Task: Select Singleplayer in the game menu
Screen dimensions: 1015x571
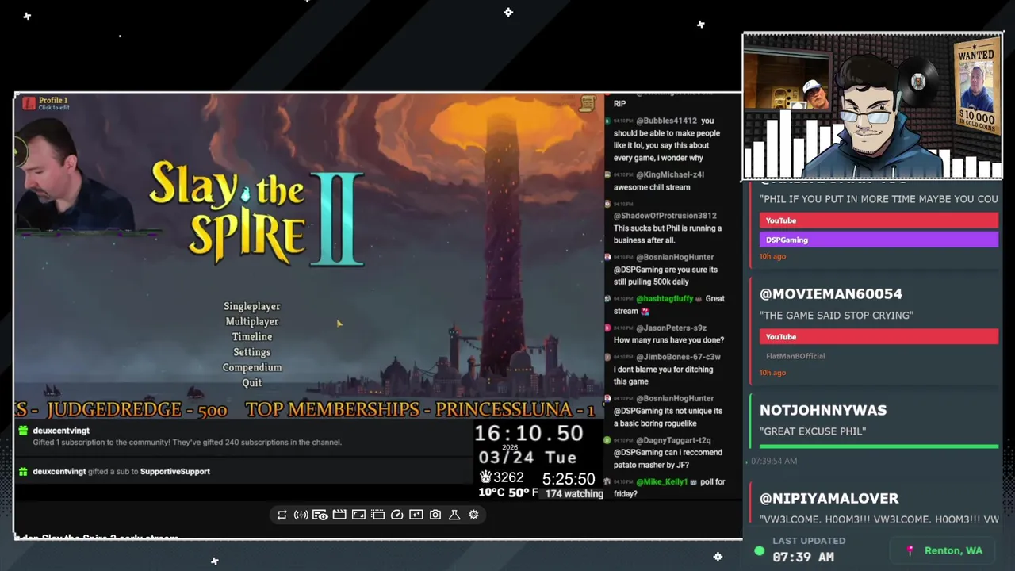Action: tap(251, 306)
